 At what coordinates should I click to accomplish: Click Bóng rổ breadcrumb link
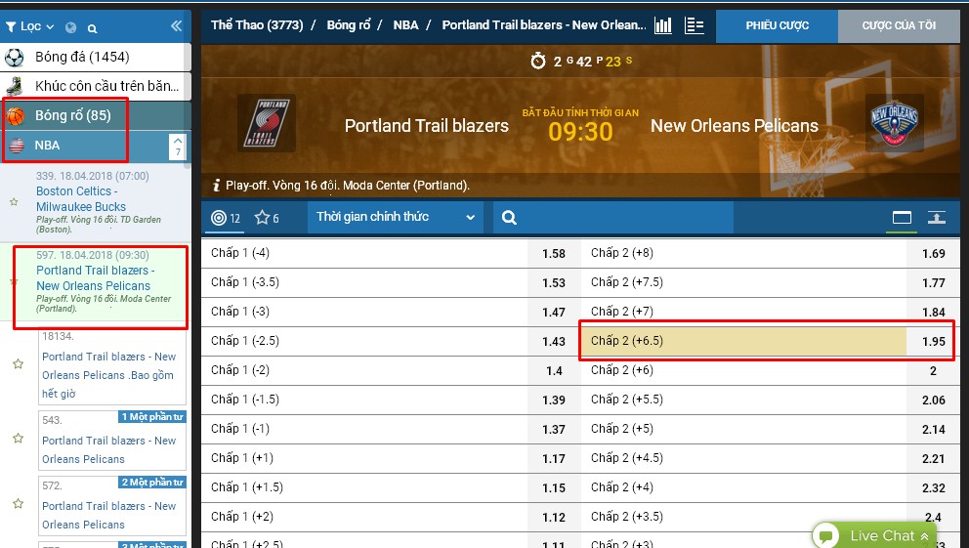349,25
